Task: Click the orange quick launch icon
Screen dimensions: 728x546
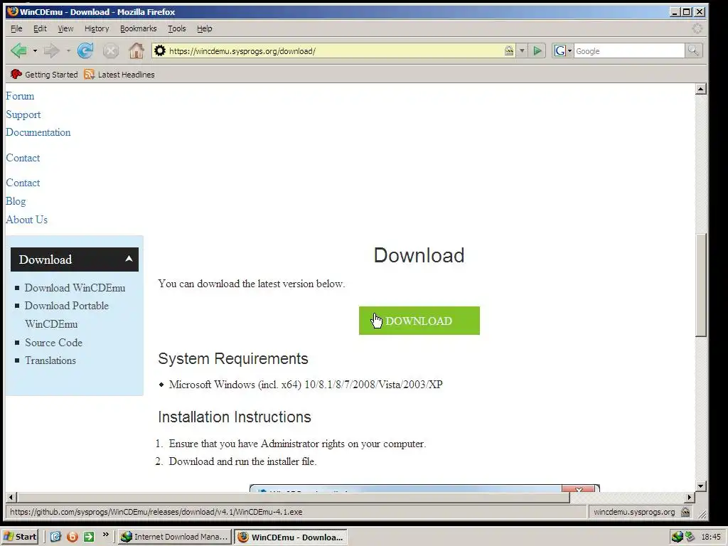Action: [x=73, y=537]
